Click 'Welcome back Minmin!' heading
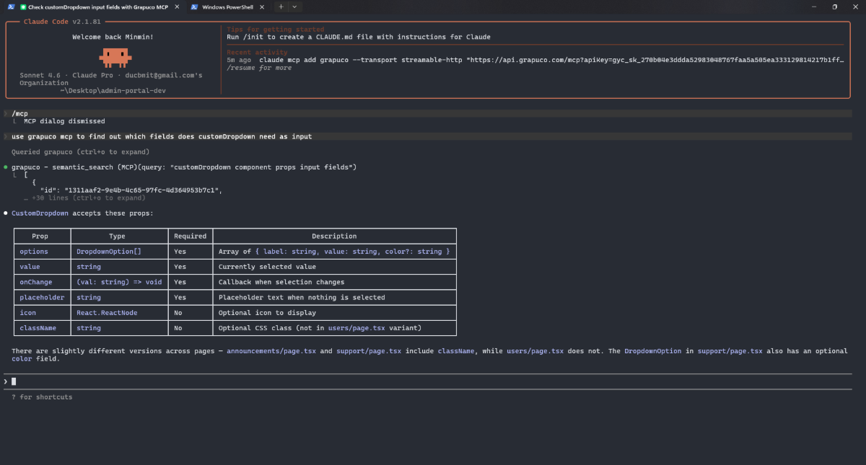The height and width of the screenshot is (465, 866). click(x=113, y=37)
